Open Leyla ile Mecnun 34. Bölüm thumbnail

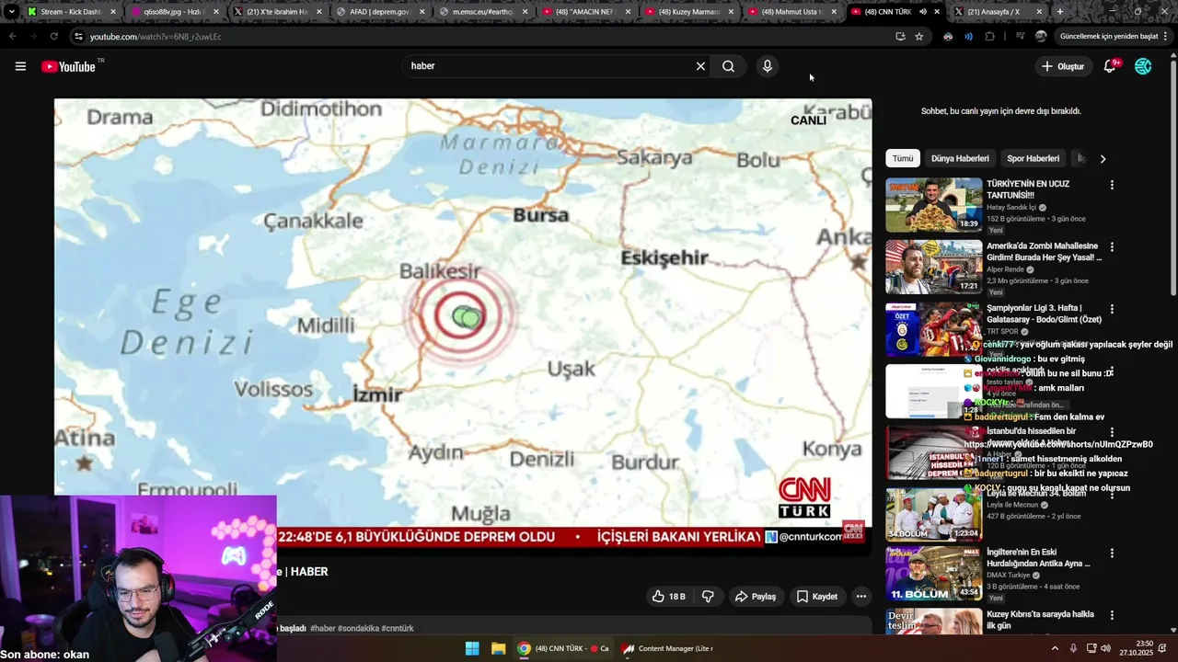(933, 514)
